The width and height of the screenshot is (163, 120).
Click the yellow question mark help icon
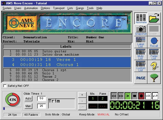point(154,66)
